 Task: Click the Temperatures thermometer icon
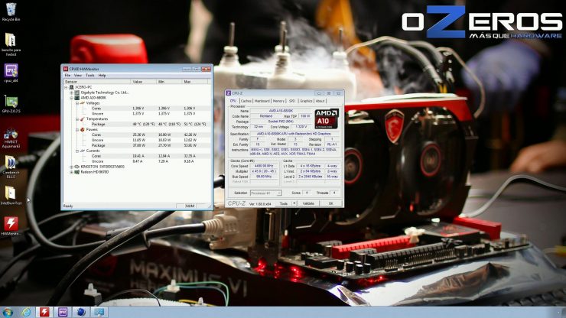coord(83,119)
